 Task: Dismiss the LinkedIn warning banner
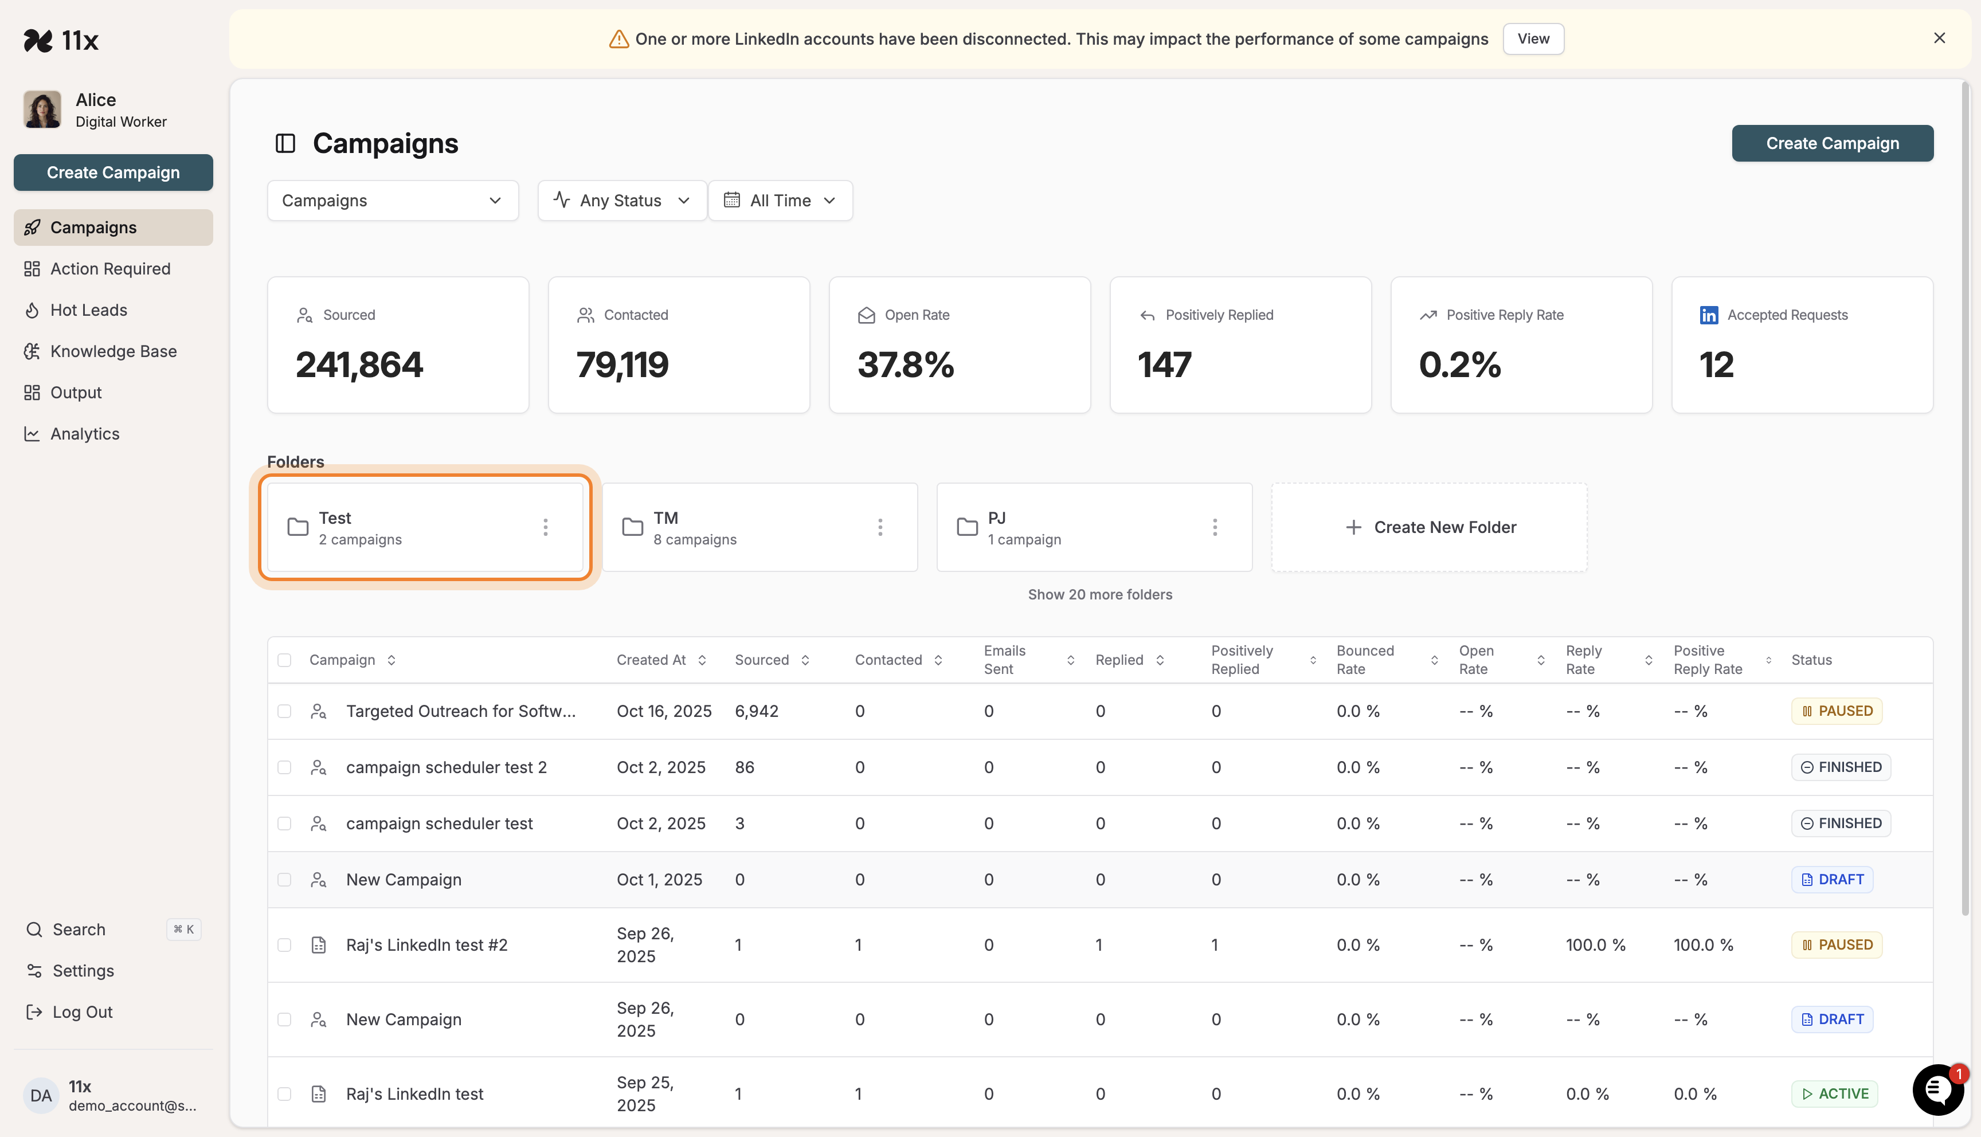1939,38
